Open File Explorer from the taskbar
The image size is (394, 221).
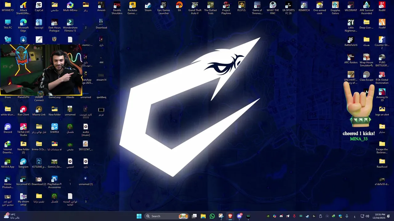tap(203, 216)
